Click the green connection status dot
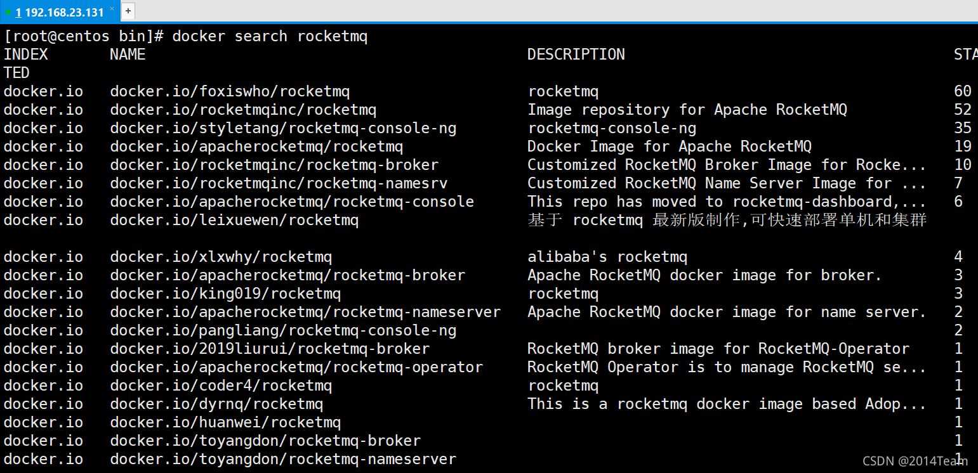978x473 pixels. pos(8,12)
